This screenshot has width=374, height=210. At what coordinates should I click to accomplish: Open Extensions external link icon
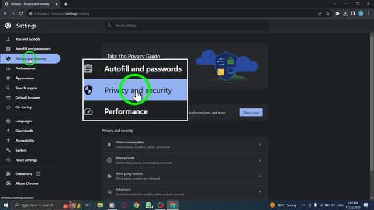pyautogui.click(x=38, y=174)
